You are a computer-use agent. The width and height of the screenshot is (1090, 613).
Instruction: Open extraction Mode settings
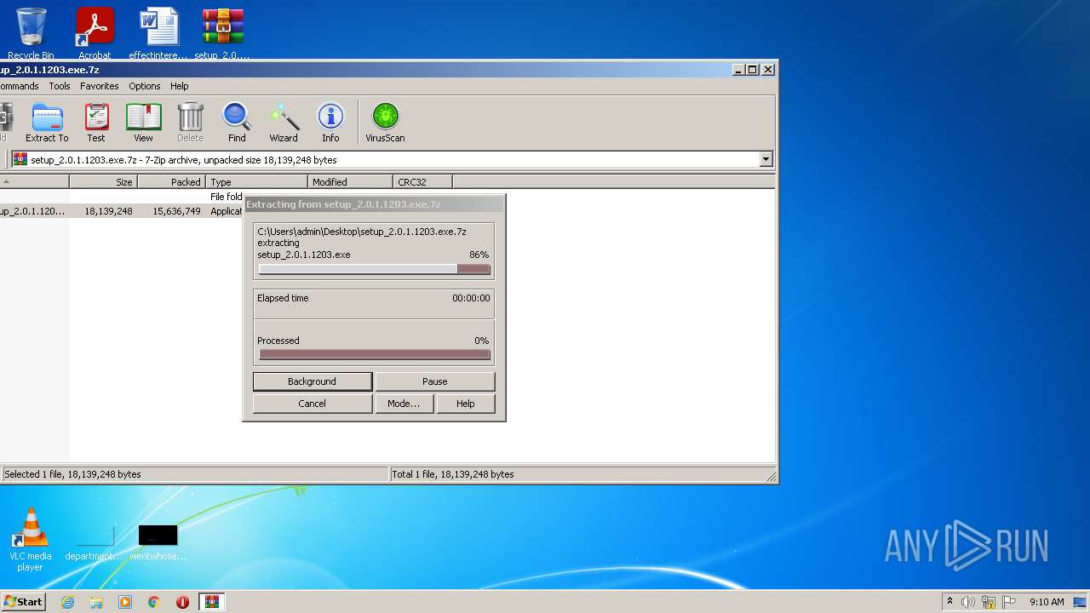pyautogui.click(x=404, y=404)
